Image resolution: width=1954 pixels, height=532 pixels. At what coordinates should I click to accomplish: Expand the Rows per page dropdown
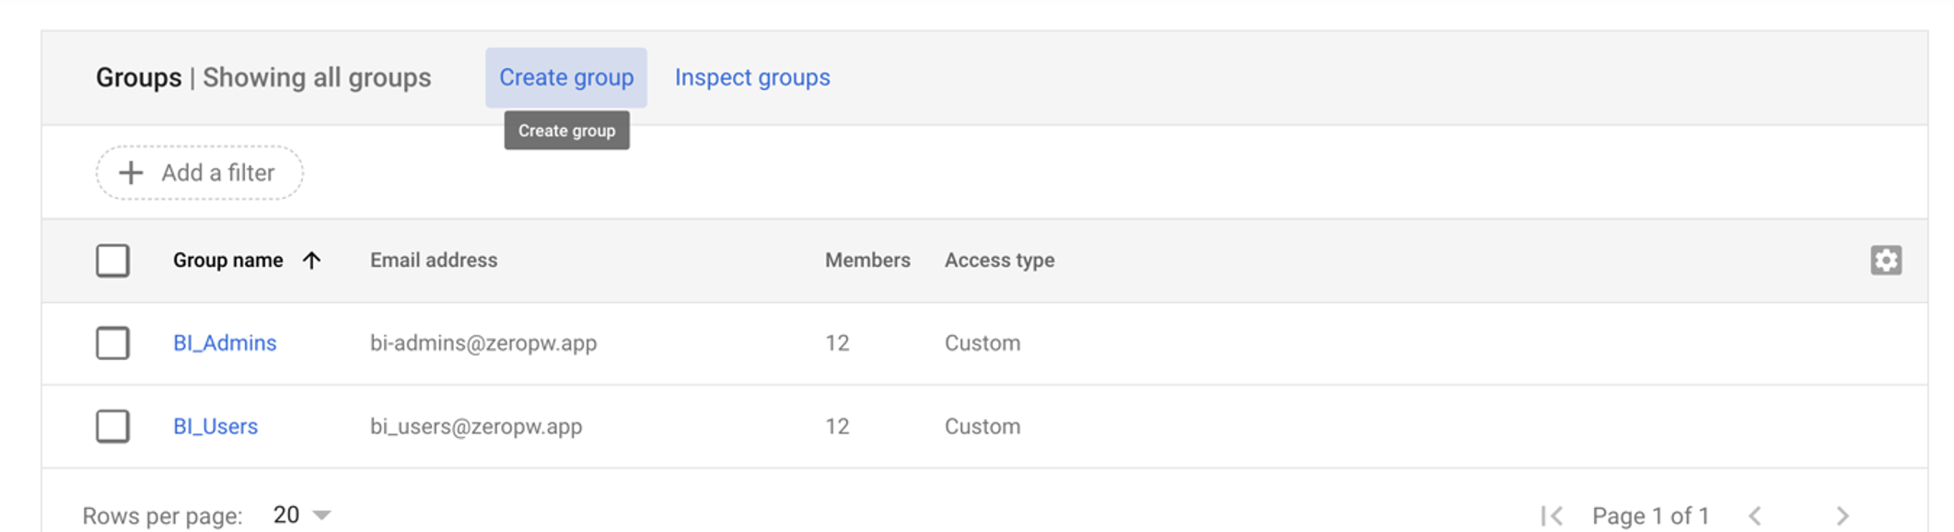point(302,515)
